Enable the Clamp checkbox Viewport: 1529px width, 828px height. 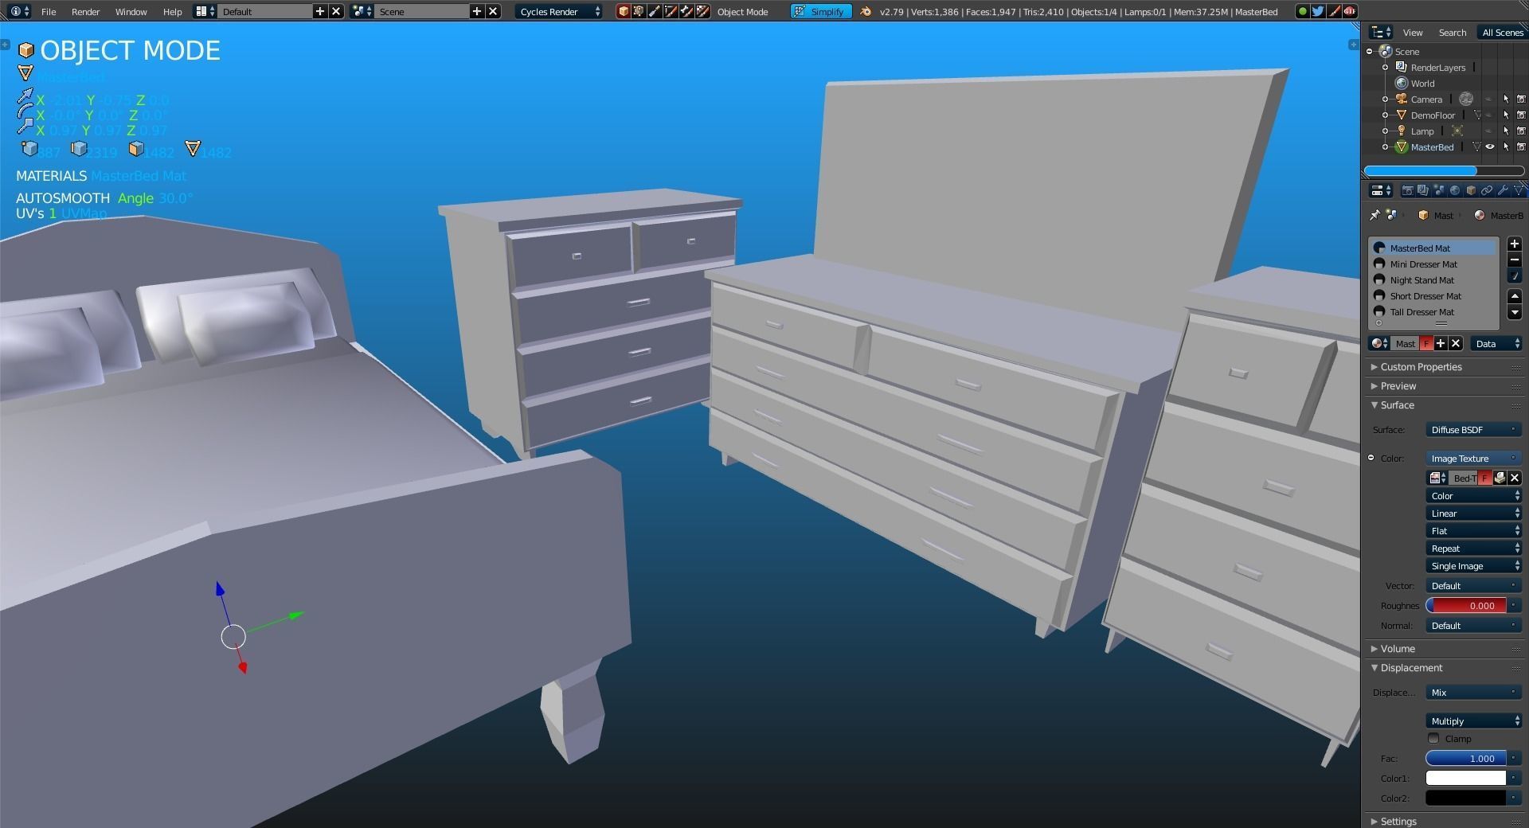click(x=1434, y=739)
